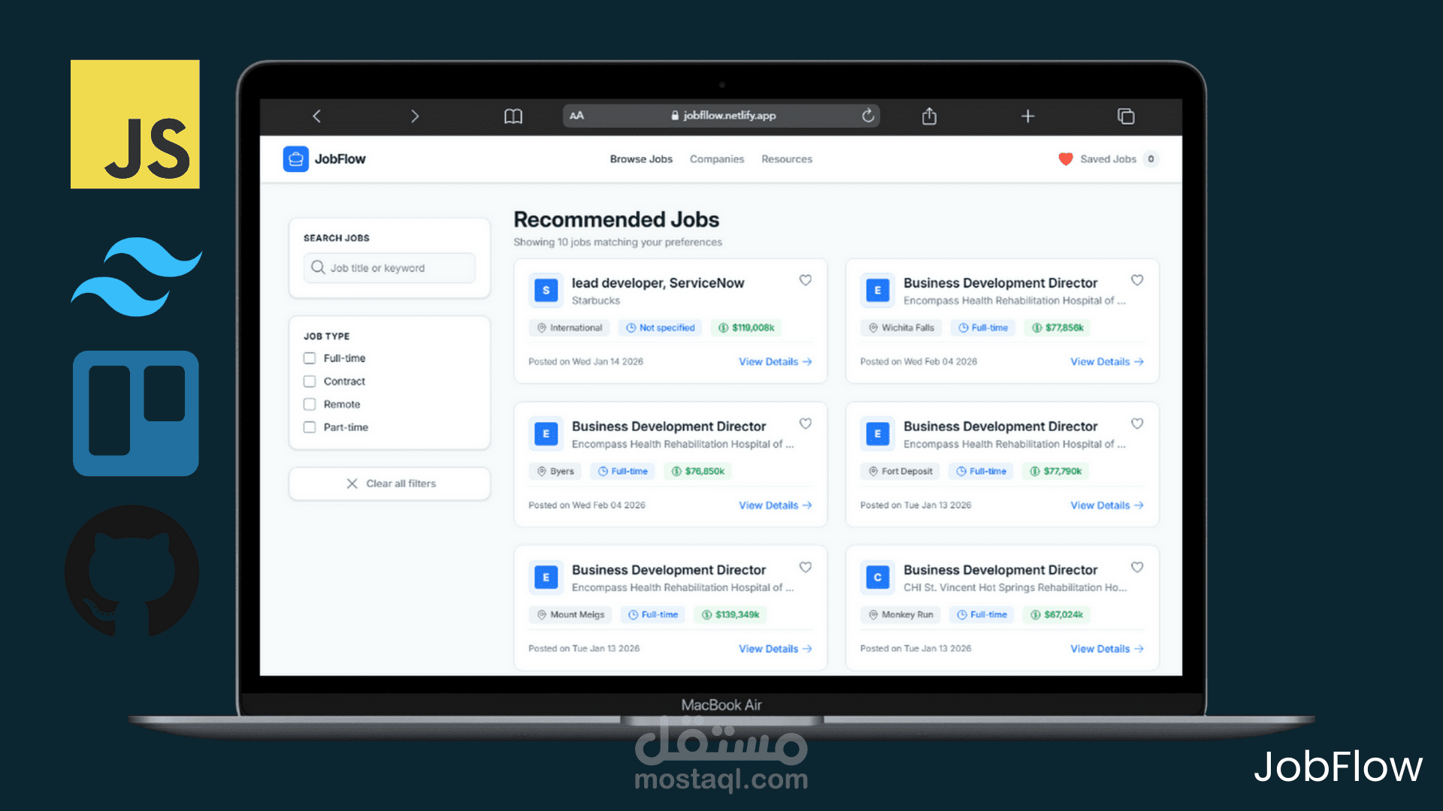Viewport: 1443px width, 811px height.
Task: Favorite the Monkey Run Business Development Director job
Action: 1137,567
